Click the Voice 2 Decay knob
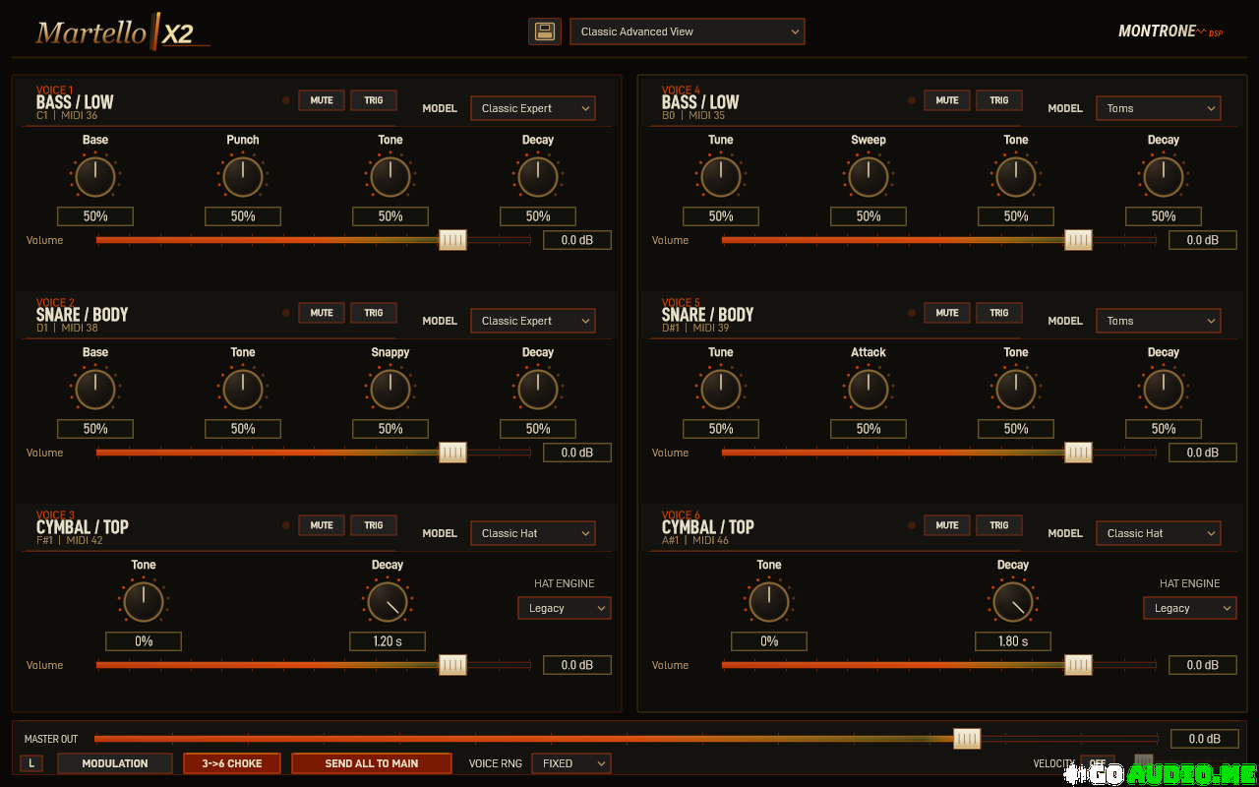The width and height of the screenshot is (1259, 787). [x=538, y=390]
